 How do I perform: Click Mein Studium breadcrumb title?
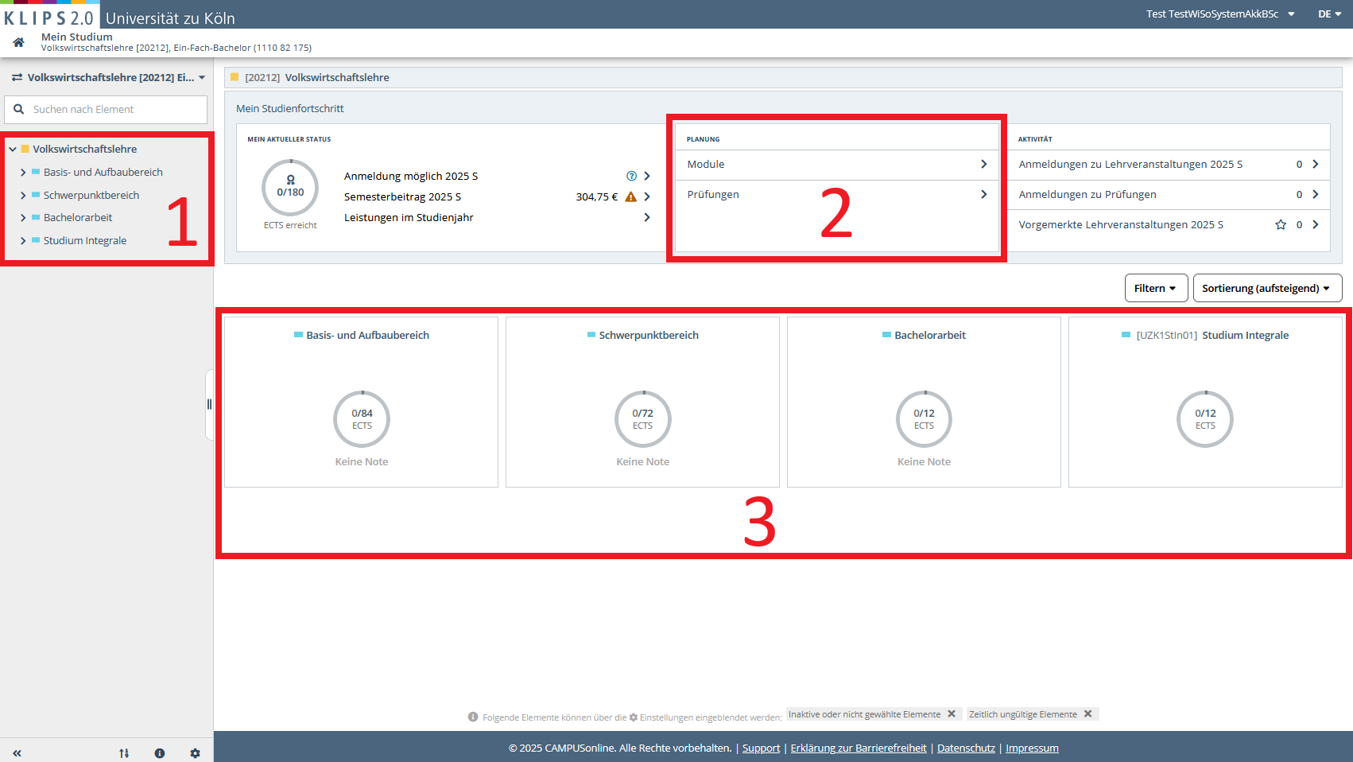point(77,37)
